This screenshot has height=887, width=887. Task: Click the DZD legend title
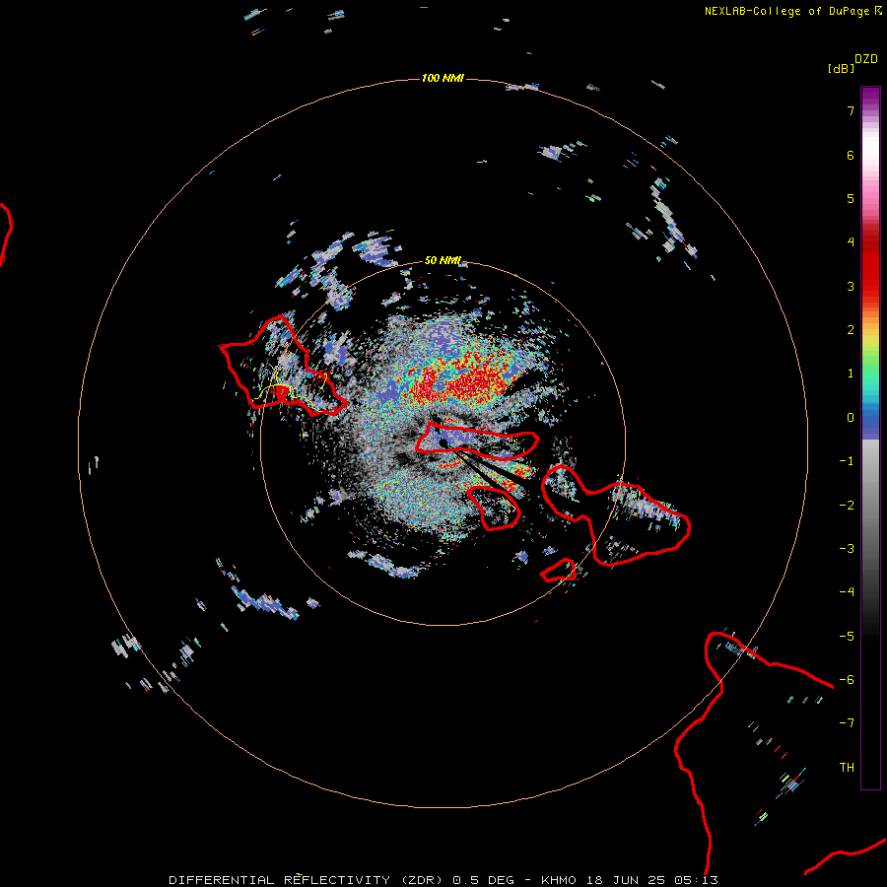pos(866,59)
